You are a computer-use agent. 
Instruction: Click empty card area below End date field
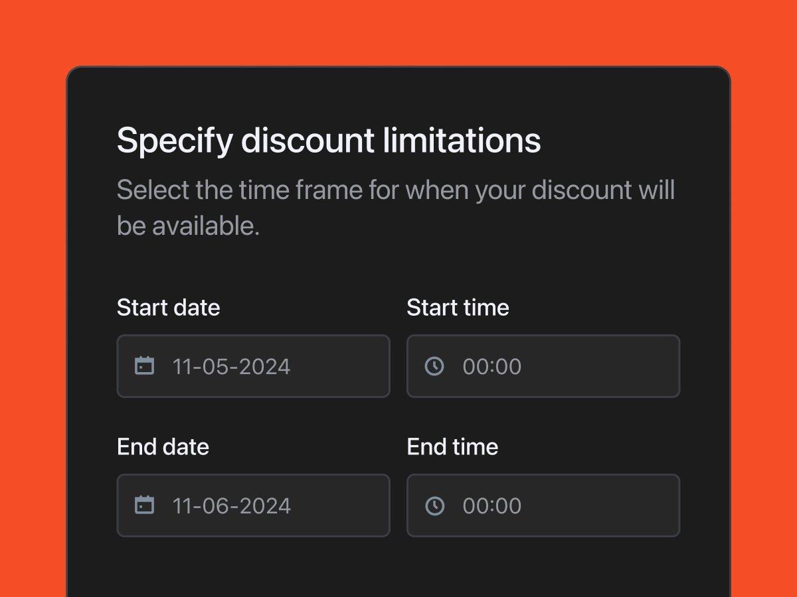252,567
